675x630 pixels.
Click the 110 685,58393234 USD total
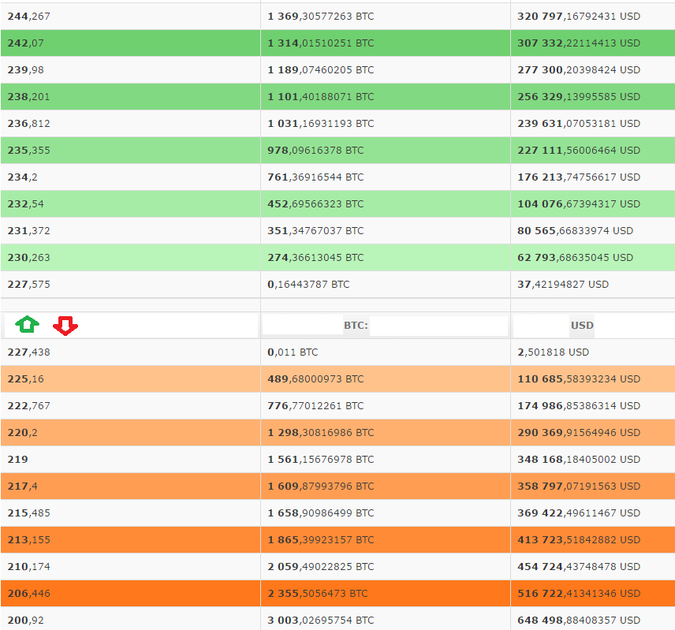point(579,379)
